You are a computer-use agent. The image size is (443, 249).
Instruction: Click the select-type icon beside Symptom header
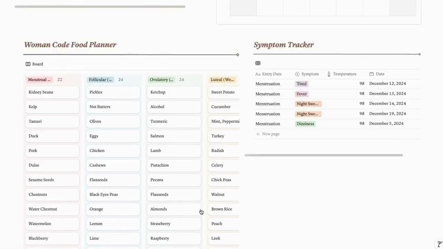click(297, 74)
